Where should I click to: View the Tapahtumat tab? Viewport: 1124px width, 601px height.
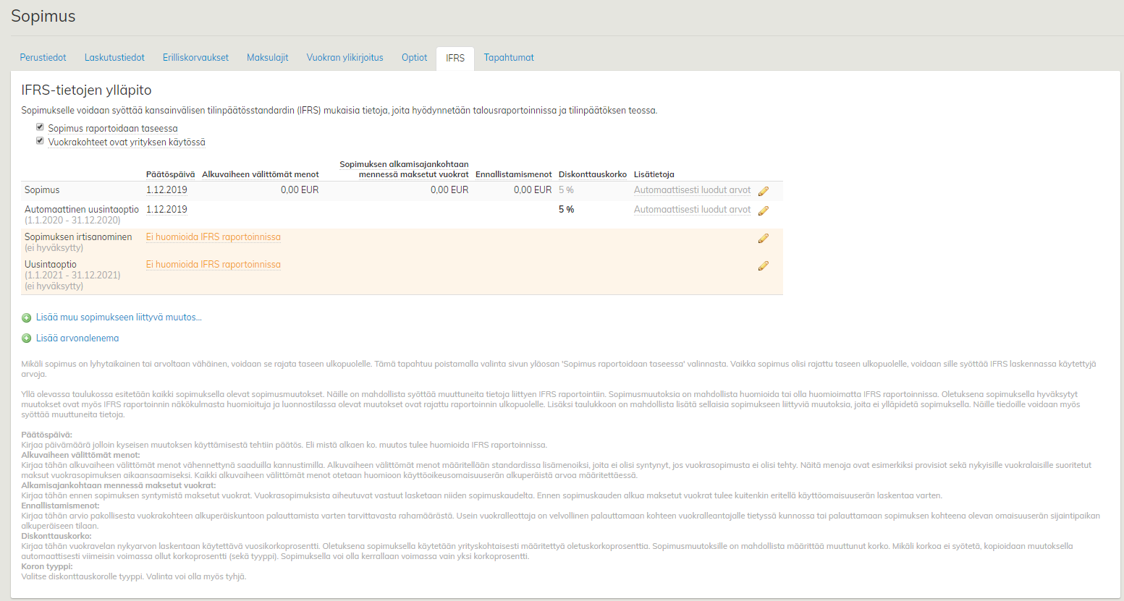(509, 58)
